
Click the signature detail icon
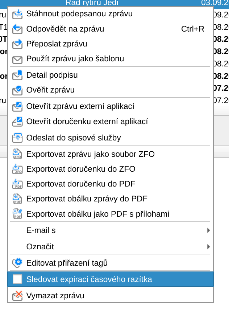click(x=17, y=75)
